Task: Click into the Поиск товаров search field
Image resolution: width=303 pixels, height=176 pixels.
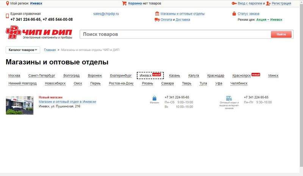Action: click(175, 34)
